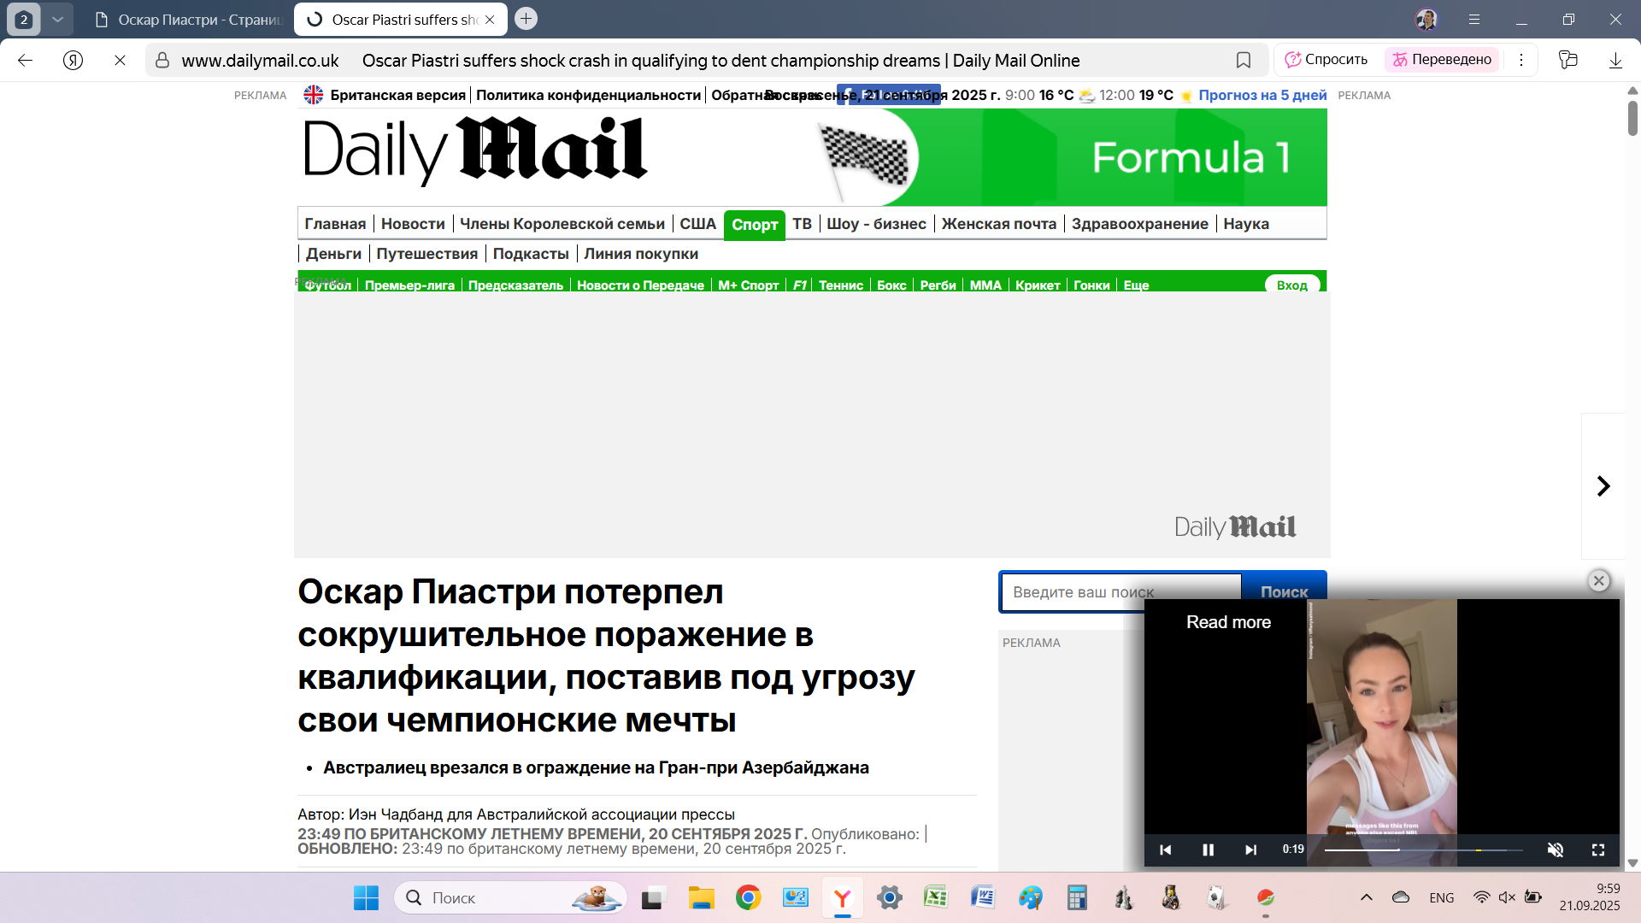Open a new tab with the plus button
Screen dimensions: 1641x923
526,18
